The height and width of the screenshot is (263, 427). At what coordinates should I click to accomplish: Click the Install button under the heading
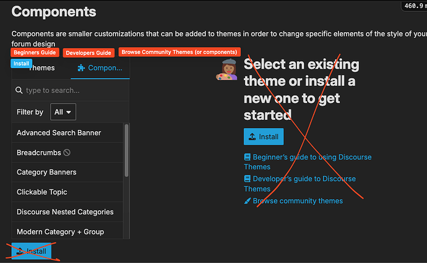[x=264, y=136]
